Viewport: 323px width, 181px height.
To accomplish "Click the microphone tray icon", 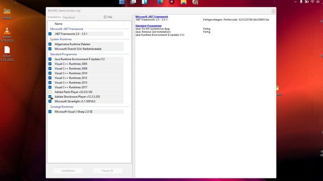I will [301, 2].
